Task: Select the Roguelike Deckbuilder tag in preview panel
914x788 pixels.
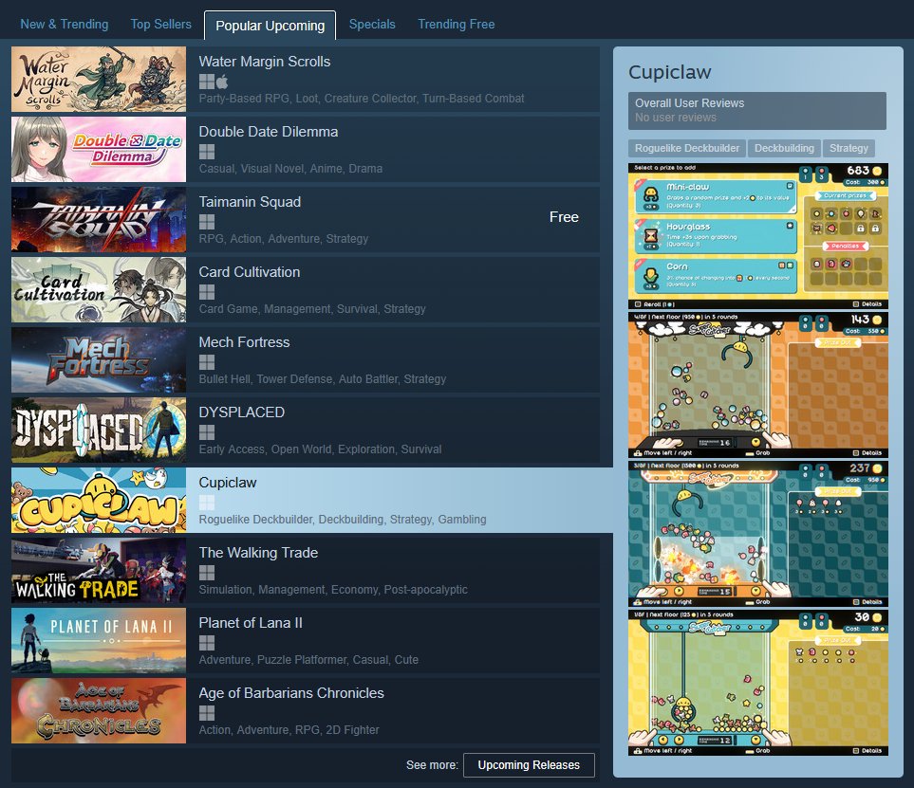Action: [686, 149]
